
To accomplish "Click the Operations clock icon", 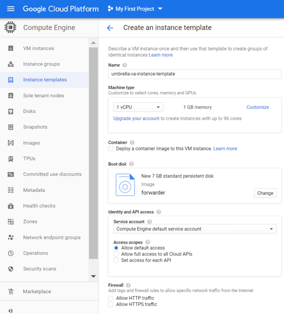I will click(x=11, y=253).
